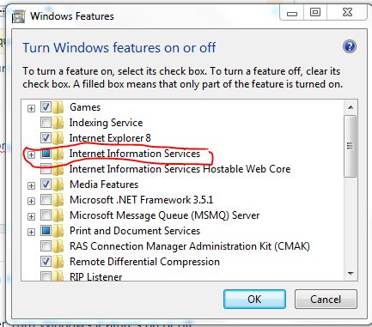This screenshot has height=327, width=372.
Task: Click the MSMQ Server folder icon
Action: coord(58,215)
